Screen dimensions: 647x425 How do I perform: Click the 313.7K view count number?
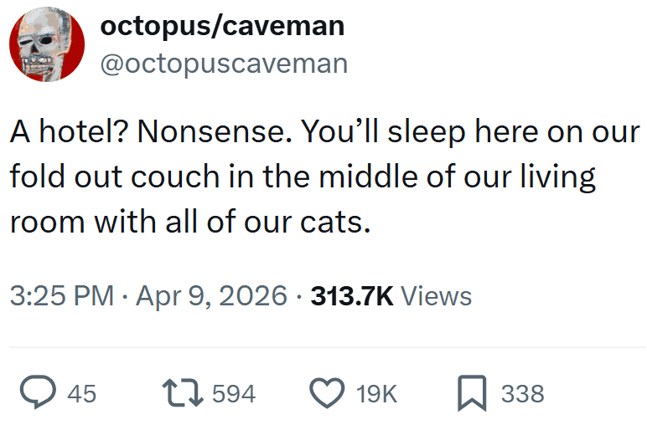[352, 295]
